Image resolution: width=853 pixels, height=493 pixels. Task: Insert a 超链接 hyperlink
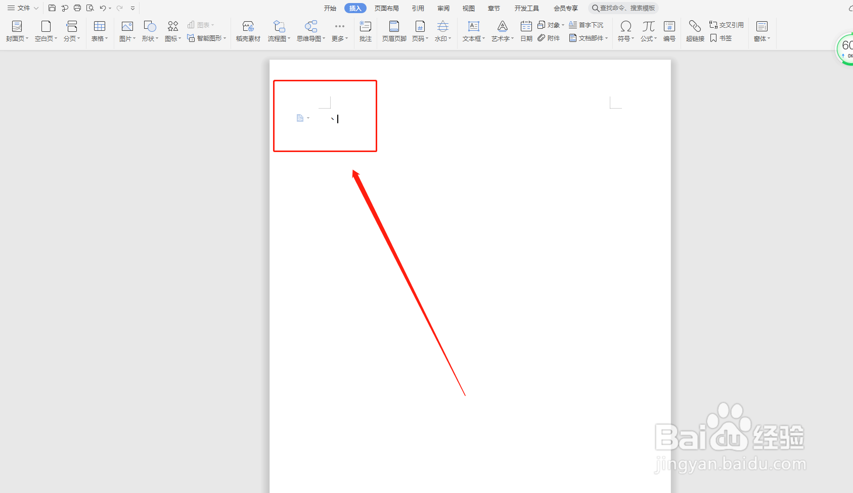click(x=695, y=31)
